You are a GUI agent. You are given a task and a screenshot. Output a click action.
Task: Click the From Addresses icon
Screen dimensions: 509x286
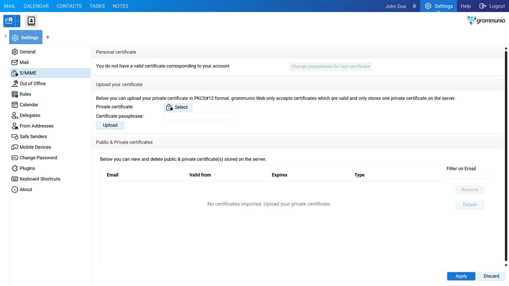(15, 126)
